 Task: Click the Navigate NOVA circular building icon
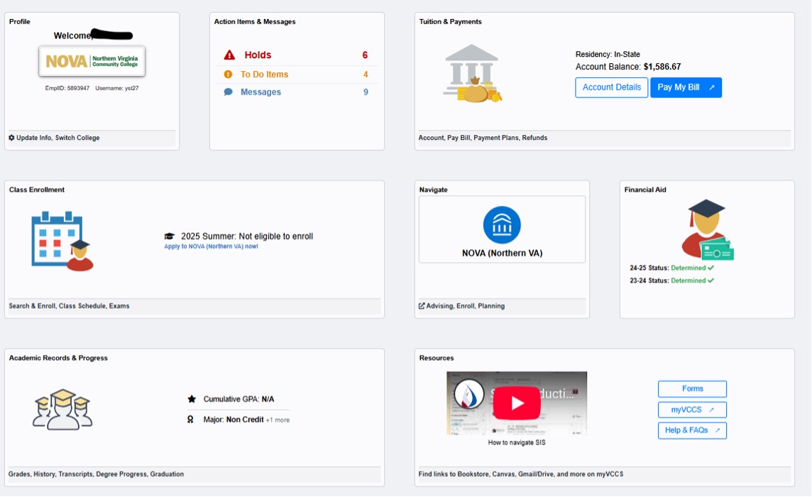(502, 225)
